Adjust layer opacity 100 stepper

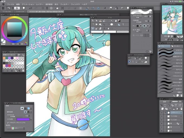(x=182, y=102)
